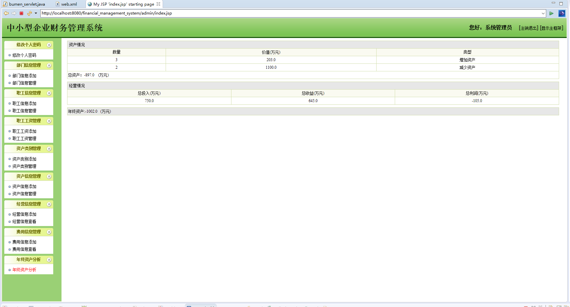Image resolution: width=570 pixels, height=307 pixels.
Task: Go back with the browser Back arrow
Action: 6,13
